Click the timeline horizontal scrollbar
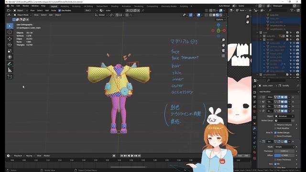 tap(128, 167)
